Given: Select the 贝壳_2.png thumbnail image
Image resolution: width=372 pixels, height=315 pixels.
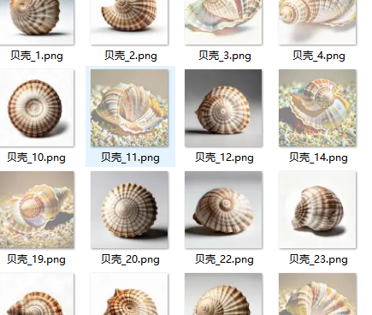Looking at the screenshot, I should pos(129,22).
